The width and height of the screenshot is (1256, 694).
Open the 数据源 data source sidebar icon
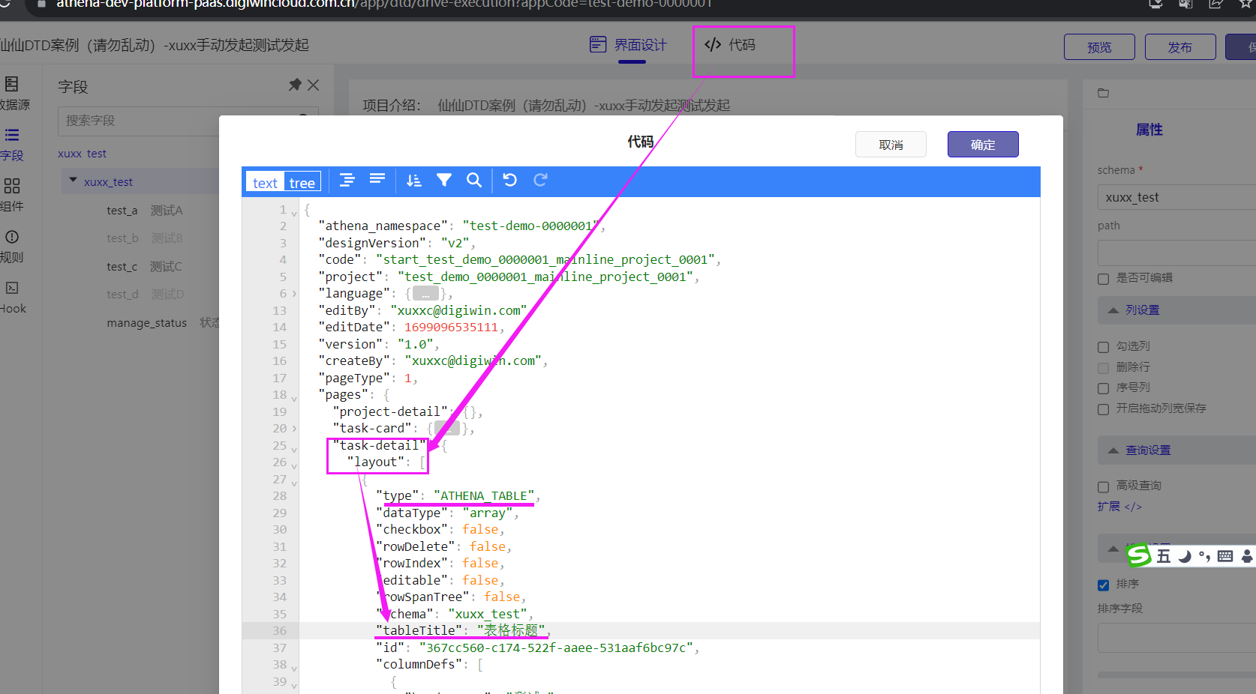(13, 94)
